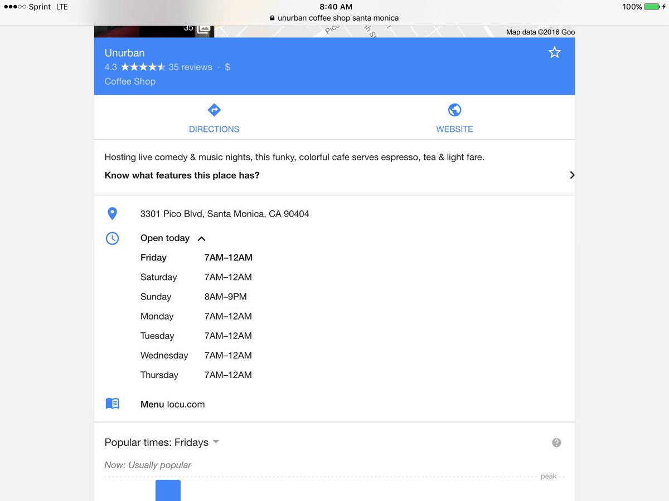Tap the WEBSITE label
The image size is (669, 501).
pos(454,129)
